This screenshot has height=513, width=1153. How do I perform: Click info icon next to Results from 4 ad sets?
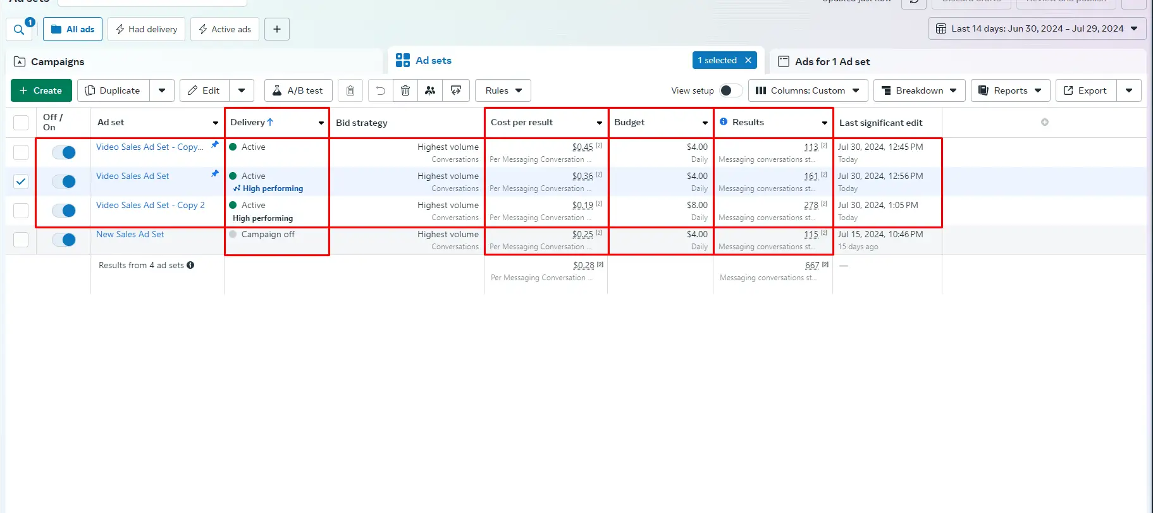coord(190,265)
